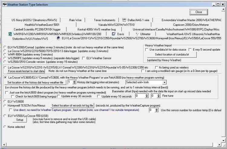Click the vertical scrollbar down arrow
This screenshot has height=149, width=227.
[223, 140]
